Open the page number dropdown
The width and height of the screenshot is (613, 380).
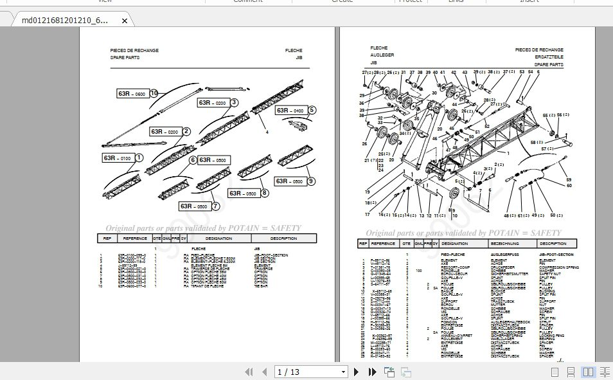point(343,372)
